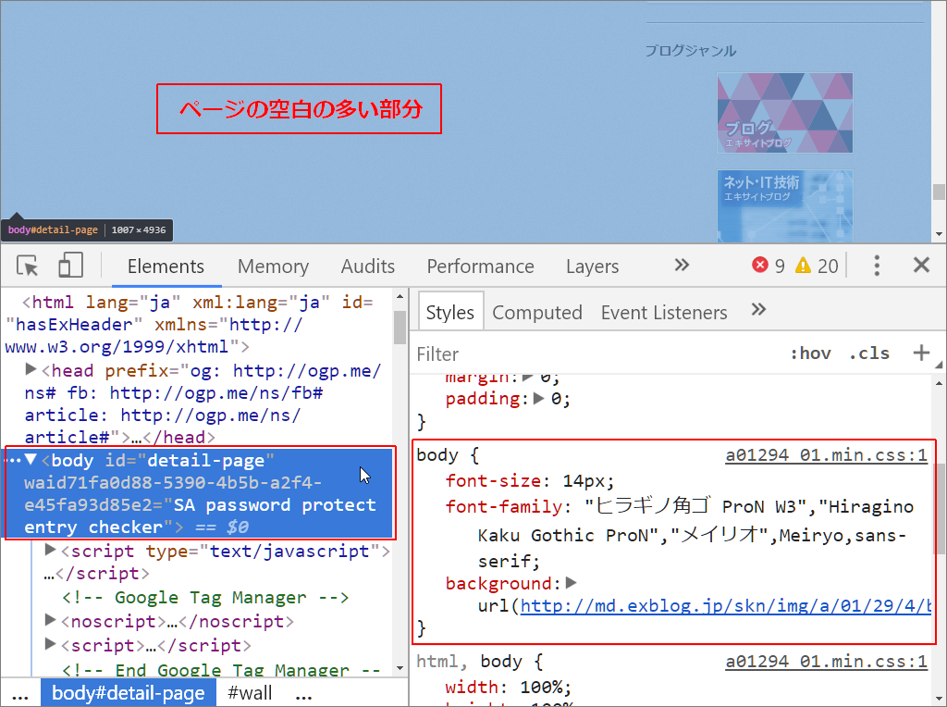Edit the font-family property name
This screenshot has width=947, height=707.
coord(504,506)
